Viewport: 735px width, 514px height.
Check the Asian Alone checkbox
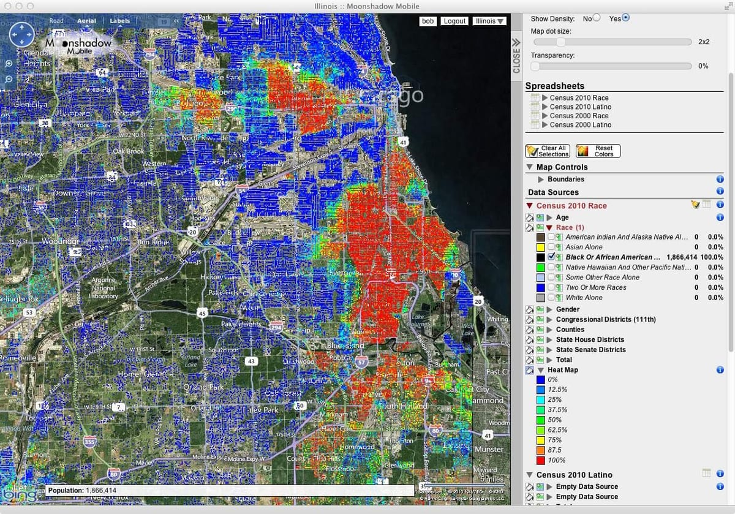551,247
